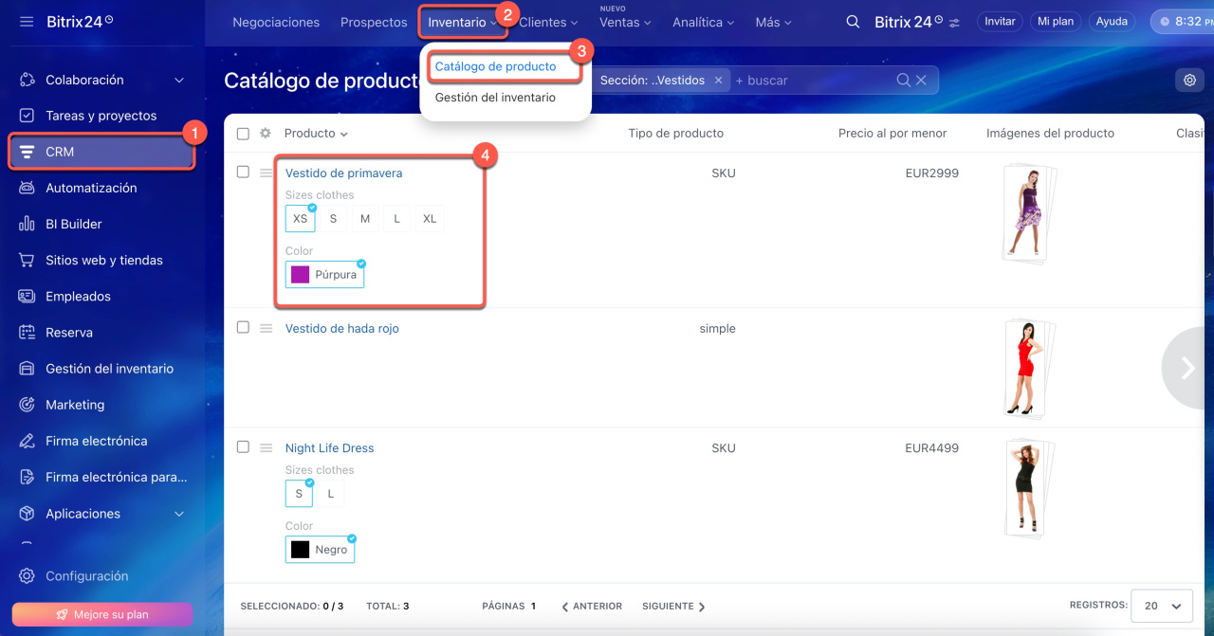
Task: Expand the Colaboración sidebar section
Action: pos(179,81)
